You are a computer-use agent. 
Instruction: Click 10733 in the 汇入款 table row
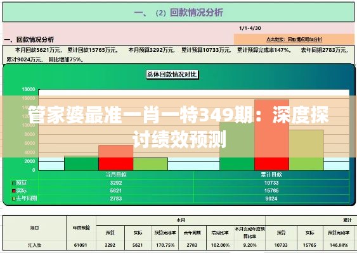pos(281,245)
